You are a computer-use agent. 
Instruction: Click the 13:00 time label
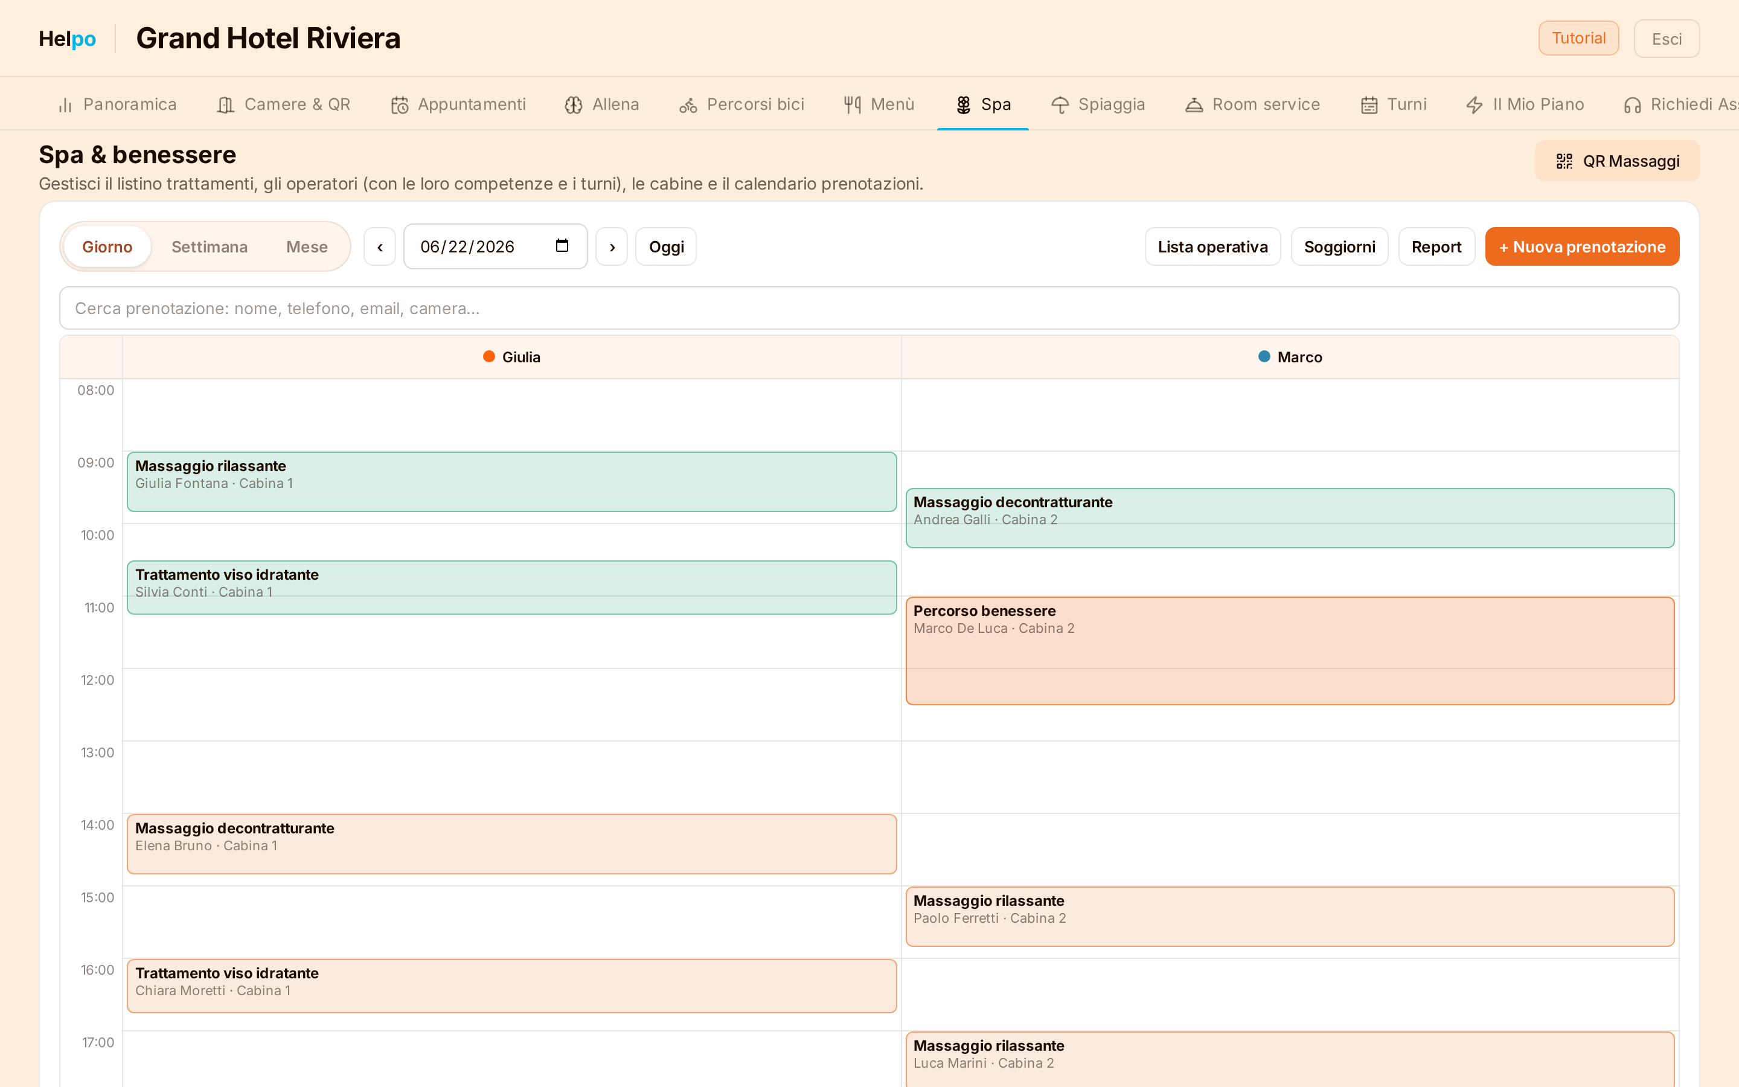click(x=97, y=752)
